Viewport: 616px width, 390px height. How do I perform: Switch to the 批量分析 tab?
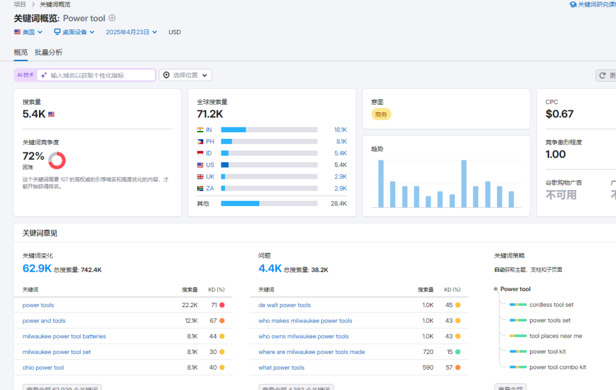[x=48, y=52]
